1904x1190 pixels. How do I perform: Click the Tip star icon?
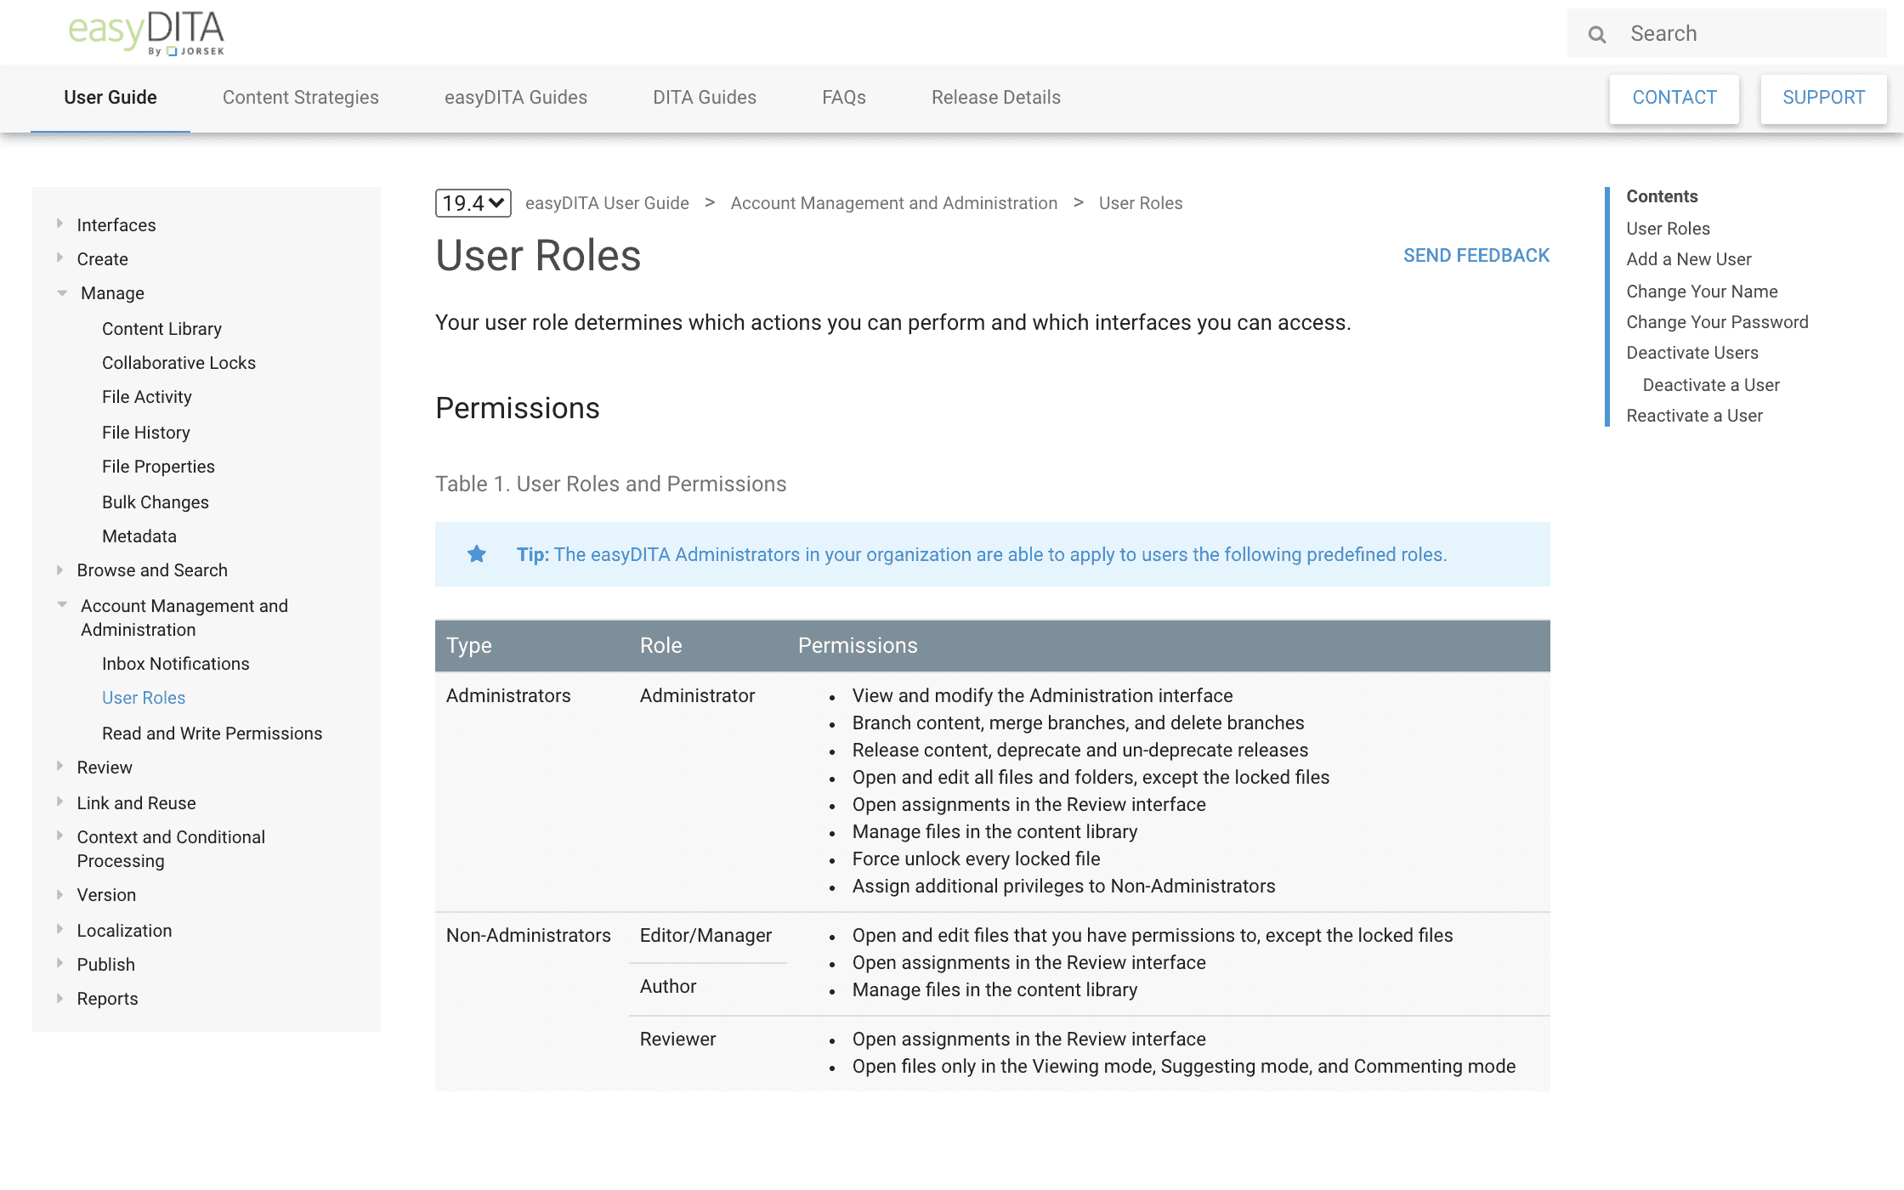pos(477,554)
